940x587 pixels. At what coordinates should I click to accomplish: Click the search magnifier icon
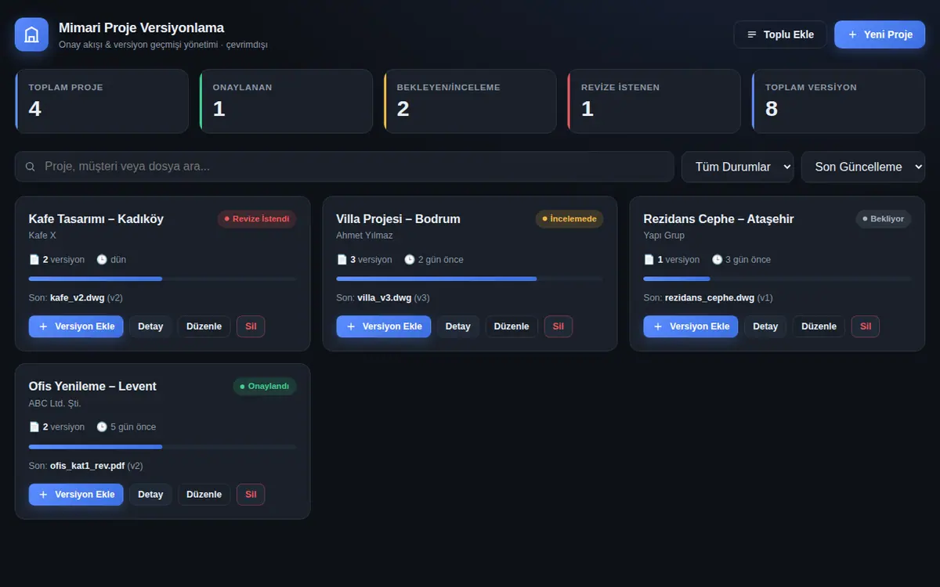(31, 167)
